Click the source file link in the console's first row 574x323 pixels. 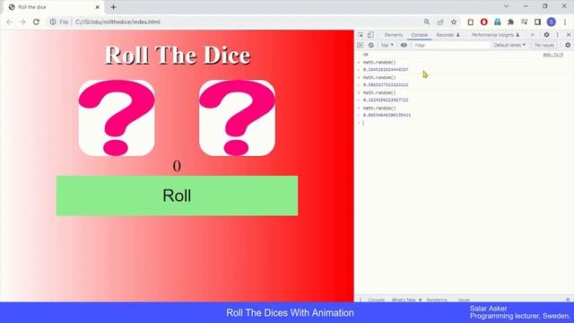[552, 55]
